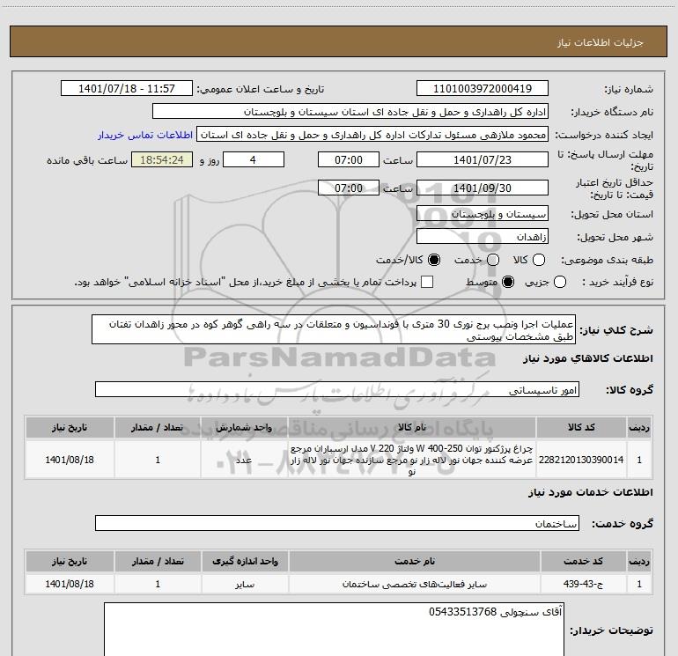Click the service group field ساختمان
Viewport: 678px width, 656px height.
[x=337, y=523]
